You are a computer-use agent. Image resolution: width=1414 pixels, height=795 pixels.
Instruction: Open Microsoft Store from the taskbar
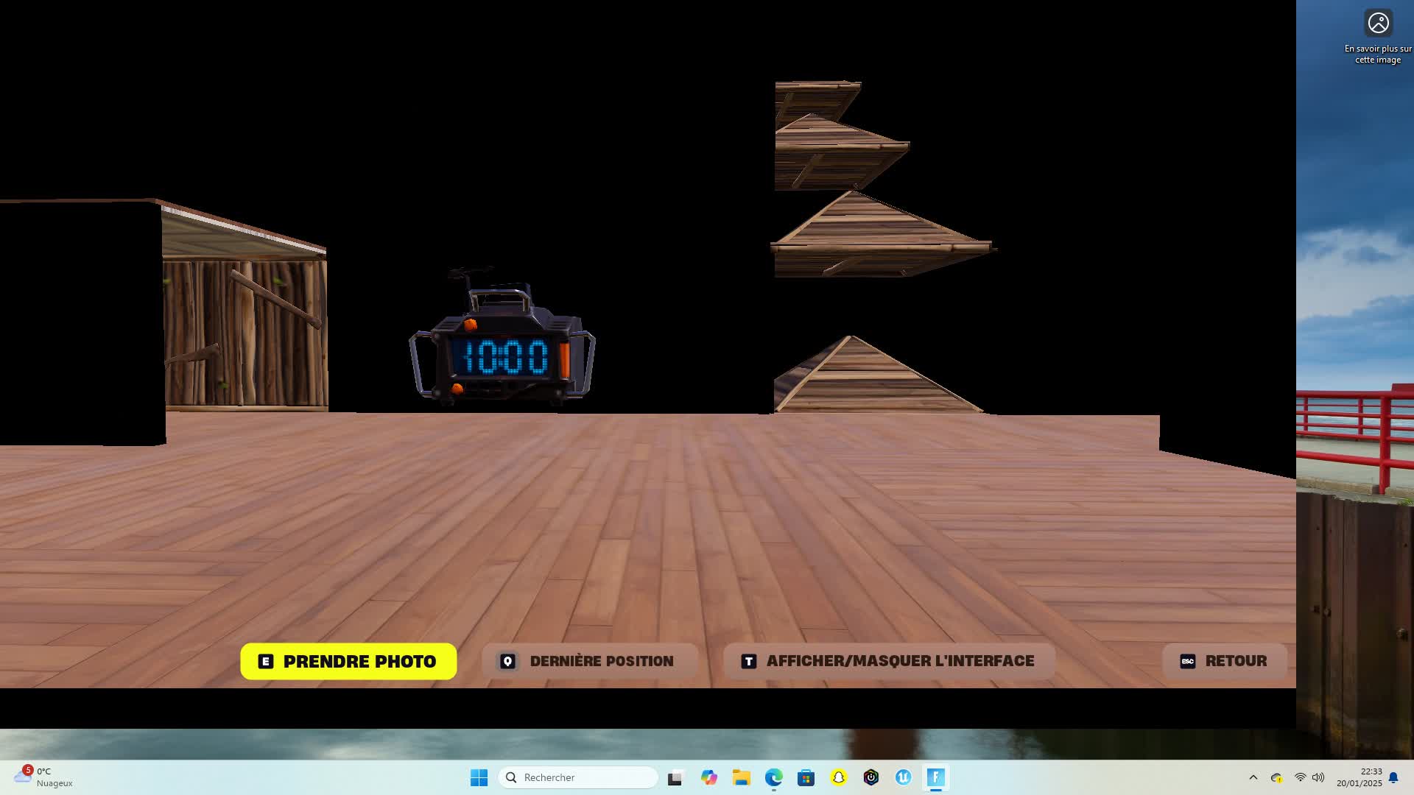click(806, 777)
